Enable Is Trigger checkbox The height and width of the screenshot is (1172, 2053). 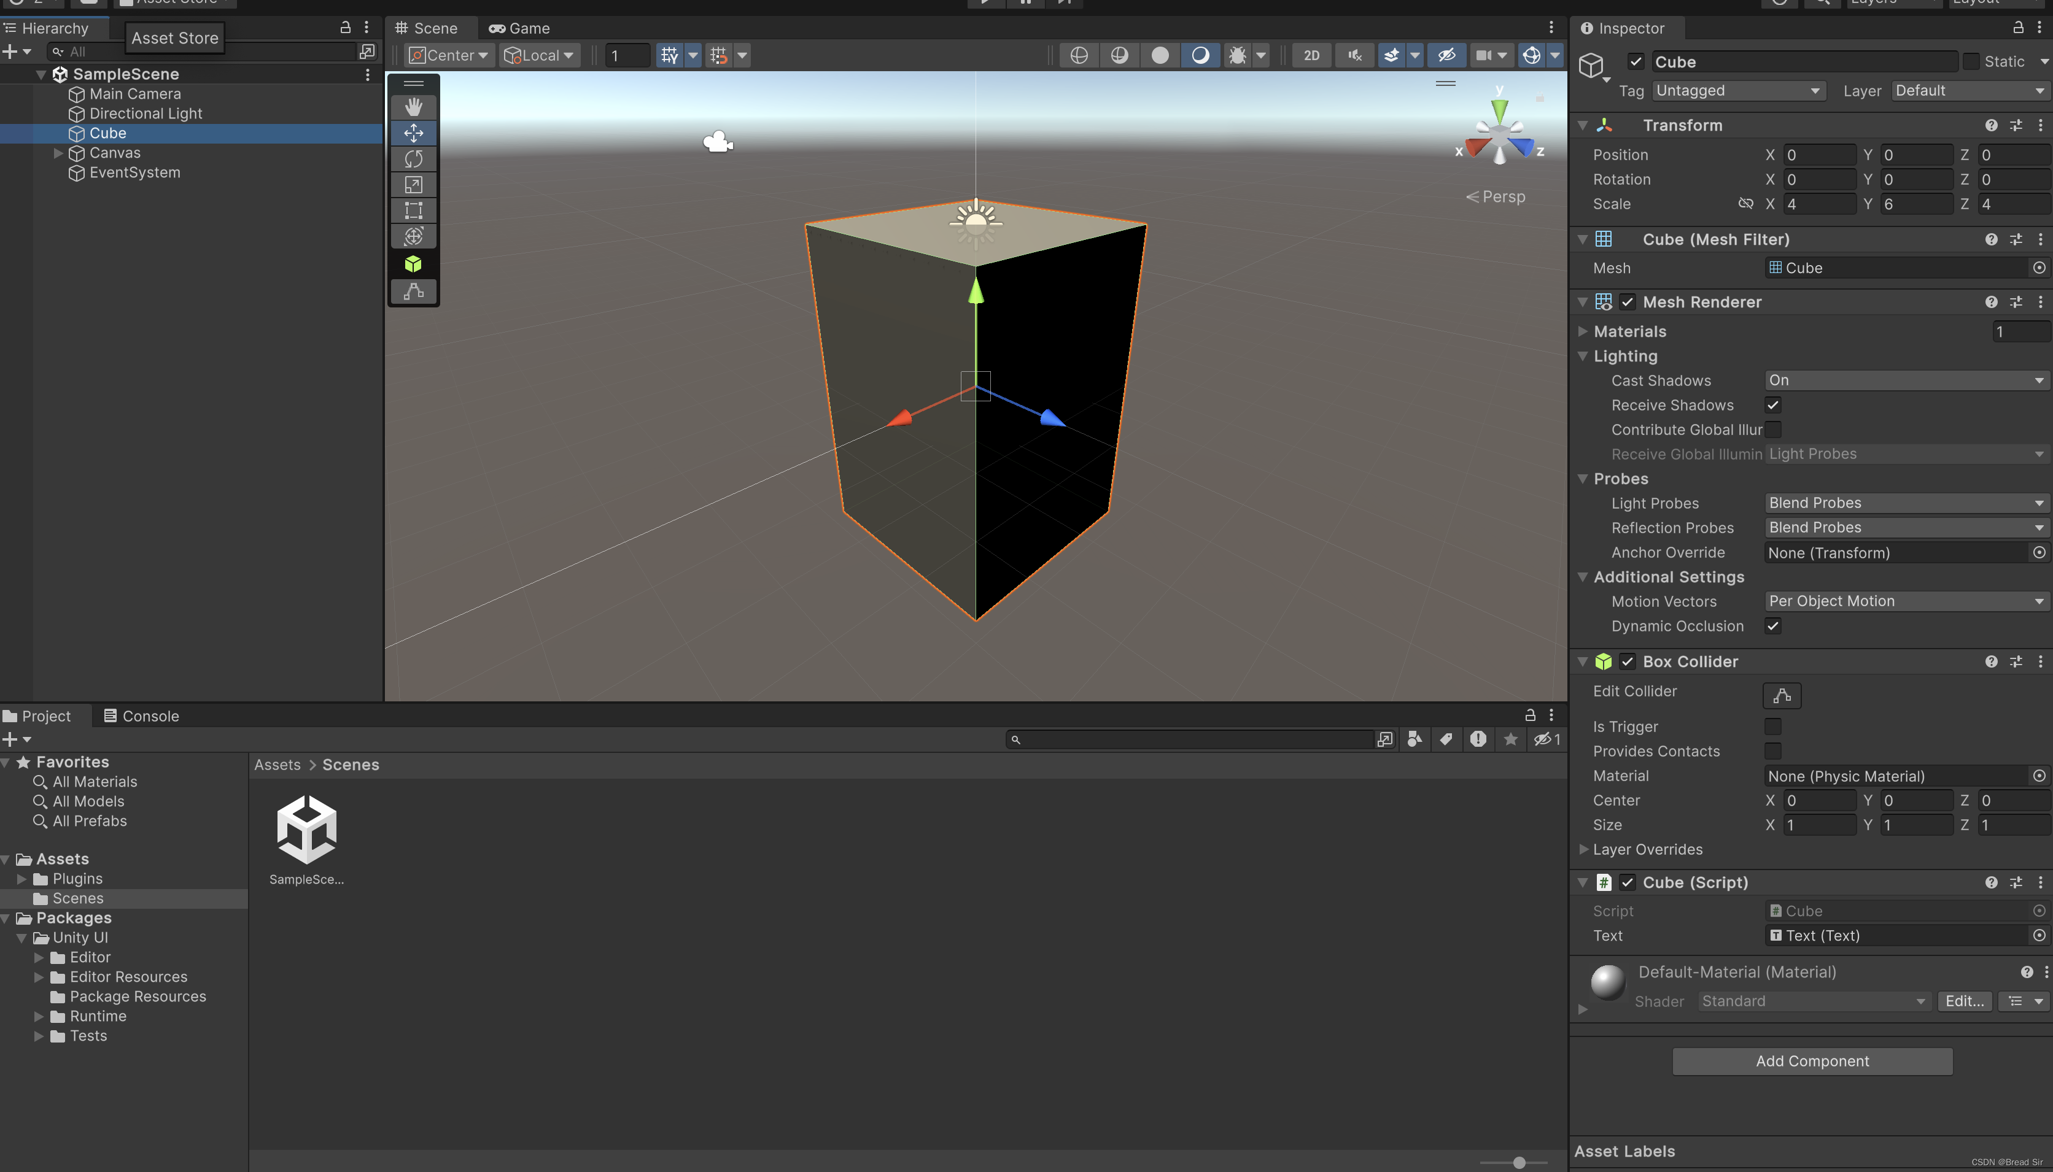(1773, 726)
